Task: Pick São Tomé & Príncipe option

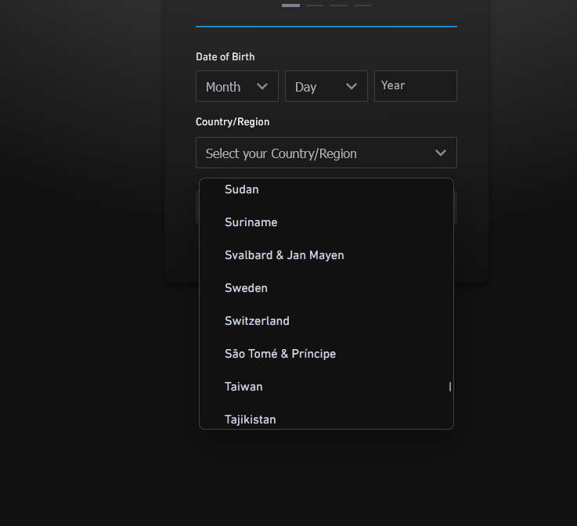Action: pyautogui.click(x=280, y=354)
